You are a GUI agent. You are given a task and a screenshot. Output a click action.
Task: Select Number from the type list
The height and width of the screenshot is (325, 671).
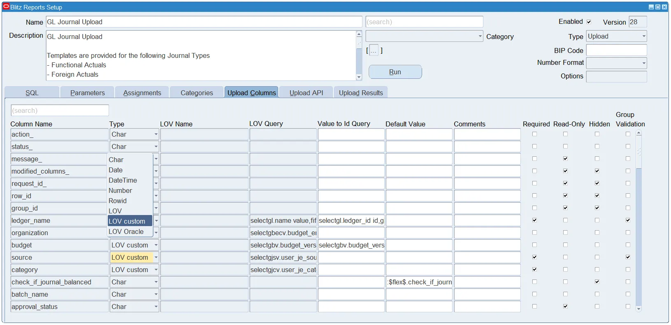tap(130, 190)
